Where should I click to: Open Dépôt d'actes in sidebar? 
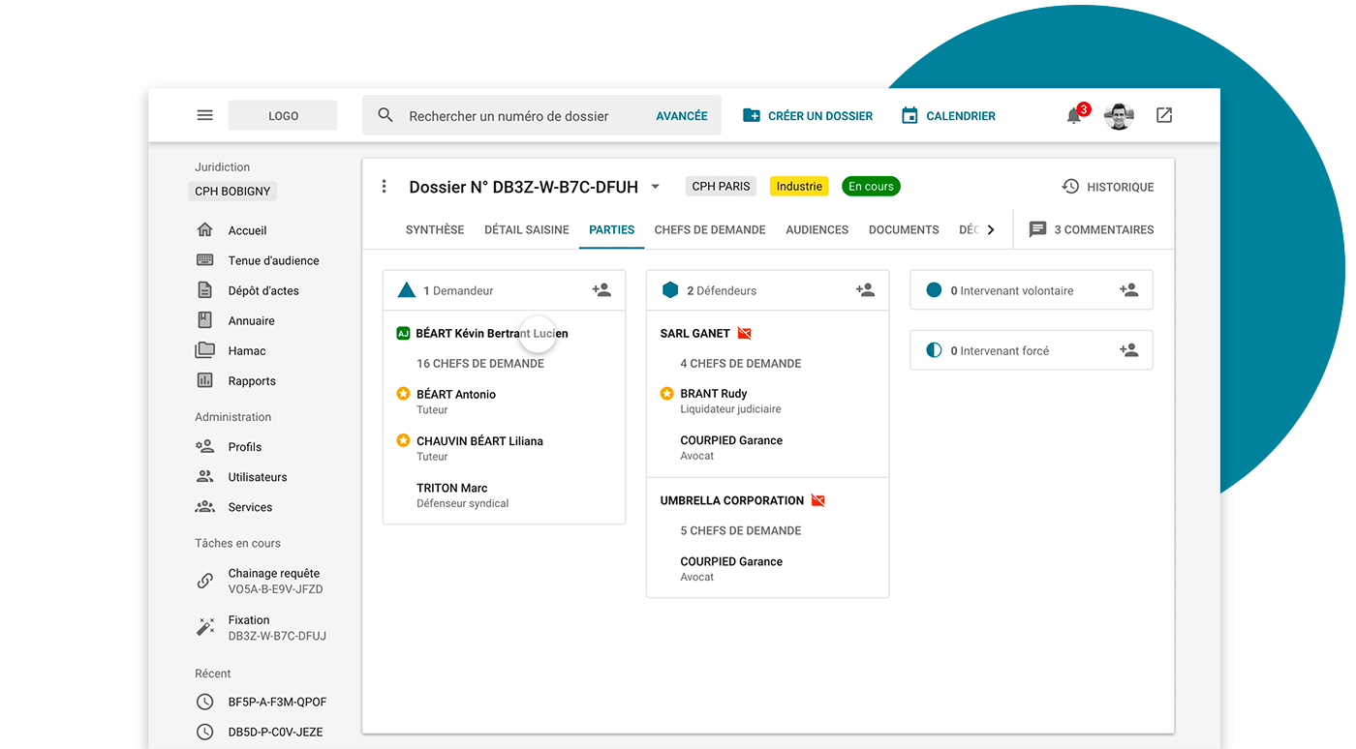[x=248, y=290]
